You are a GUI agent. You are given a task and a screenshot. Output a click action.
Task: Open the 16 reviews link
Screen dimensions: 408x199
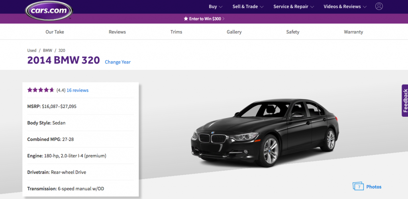[x=78, y=90]
